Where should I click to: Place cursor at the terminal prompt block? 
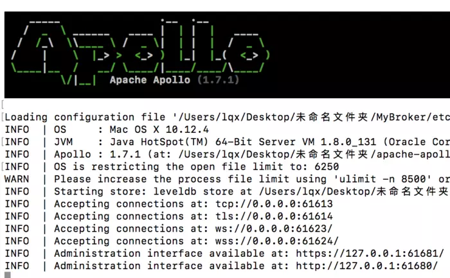(x=8, y=275)
